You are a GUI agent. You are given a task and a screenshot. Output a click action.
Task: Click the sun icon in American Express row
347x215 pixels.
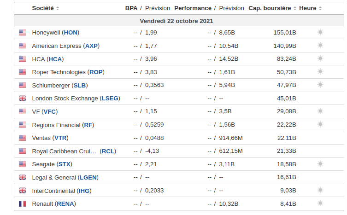tap(320, 46)
